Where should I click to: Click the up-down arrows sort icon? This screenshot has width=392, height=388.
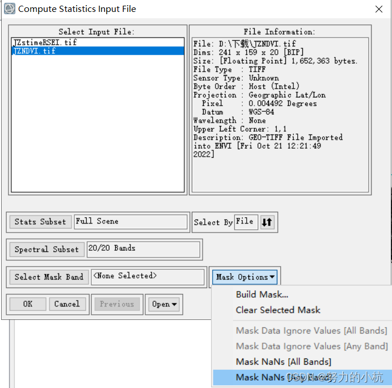coord(267,222)
